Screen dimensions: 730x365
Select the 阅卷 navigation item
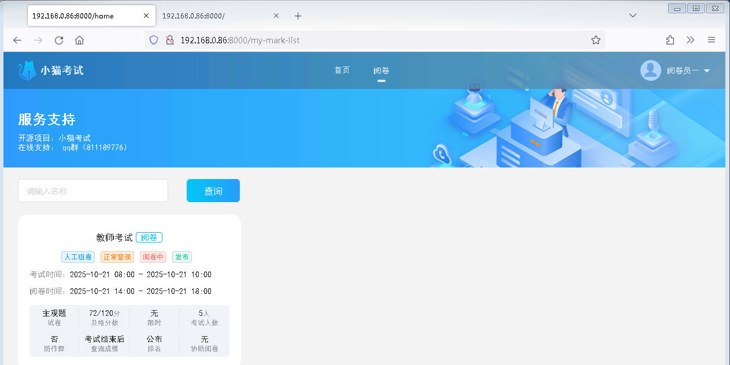[381, 70]
